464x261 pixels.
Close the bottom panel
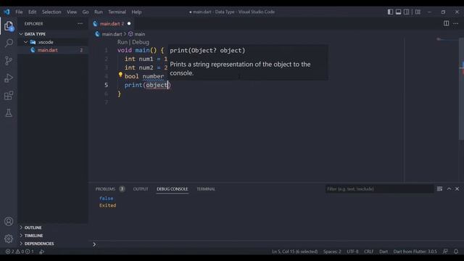pos(457,188)
